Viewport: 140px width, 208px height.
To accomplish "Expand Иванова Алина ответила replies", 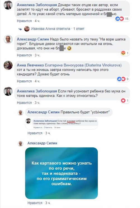I will coord(51,29).
